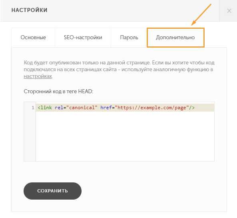Image resolution: width=237 pixels, height=218 pixels.
Task: Switch to the Основные tab
Action: pos(33,37)
